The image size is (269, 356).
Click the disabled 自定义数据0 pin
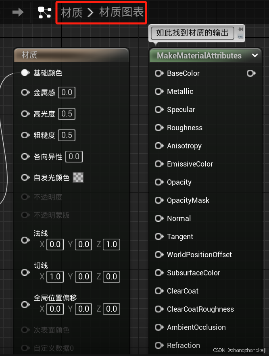click(25, 348)
